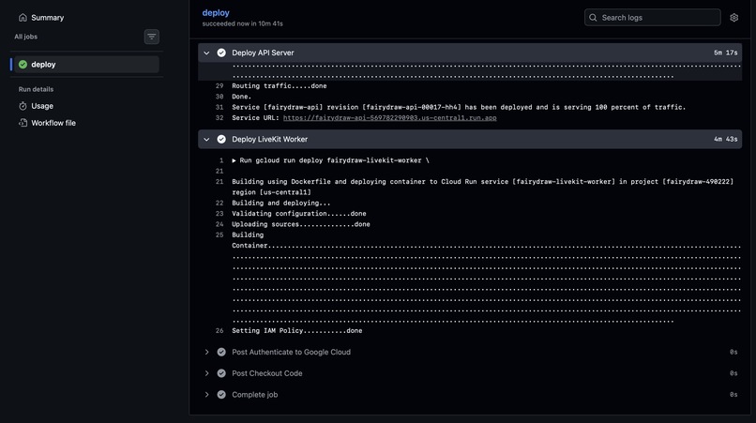The height and width of the screenshot is (423, 756).
Task: Click the Deploy LiveKit Worker step title
Action: tap(269, 139)
